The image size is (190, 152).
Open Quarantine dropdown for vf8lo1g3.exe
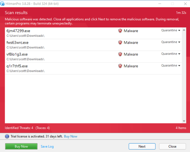(x=171, y=54)
